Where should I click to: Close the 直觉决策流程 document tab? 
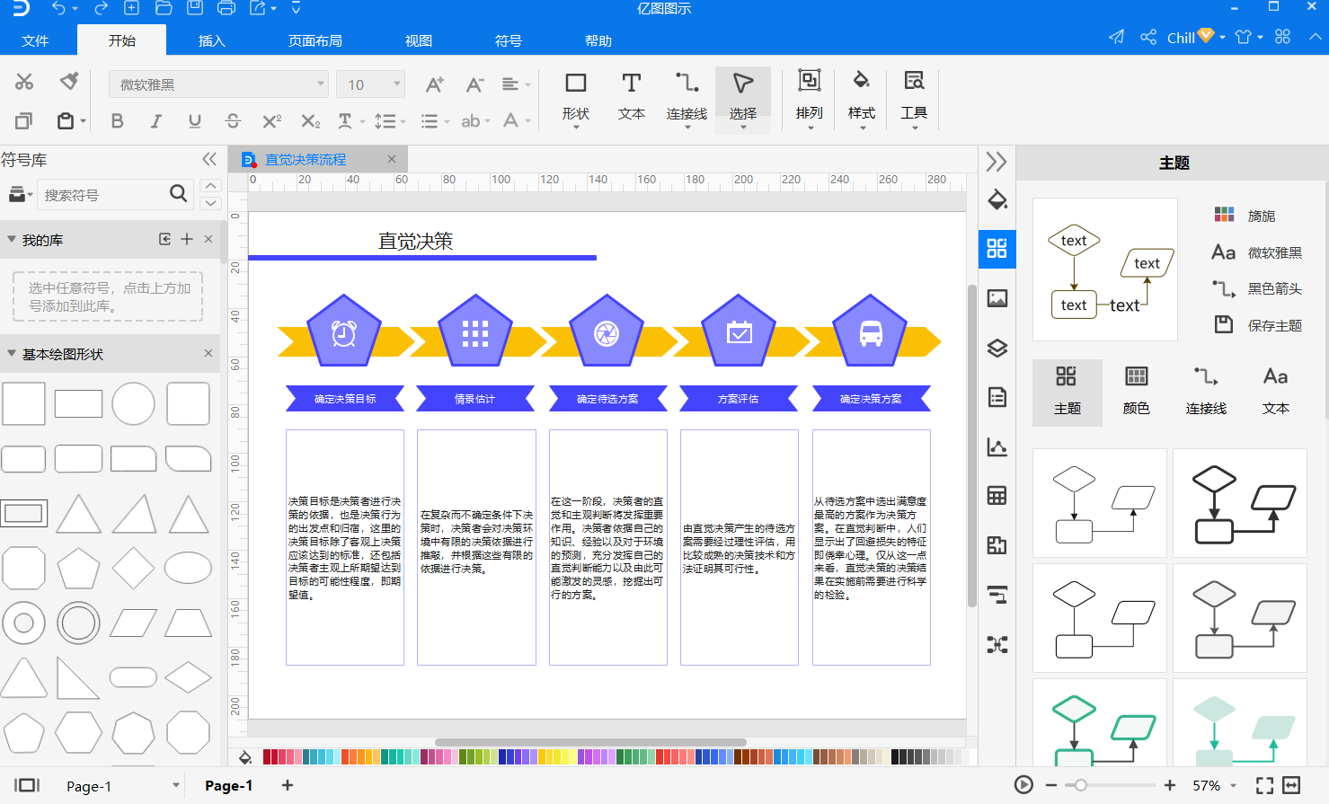(392, 159)
